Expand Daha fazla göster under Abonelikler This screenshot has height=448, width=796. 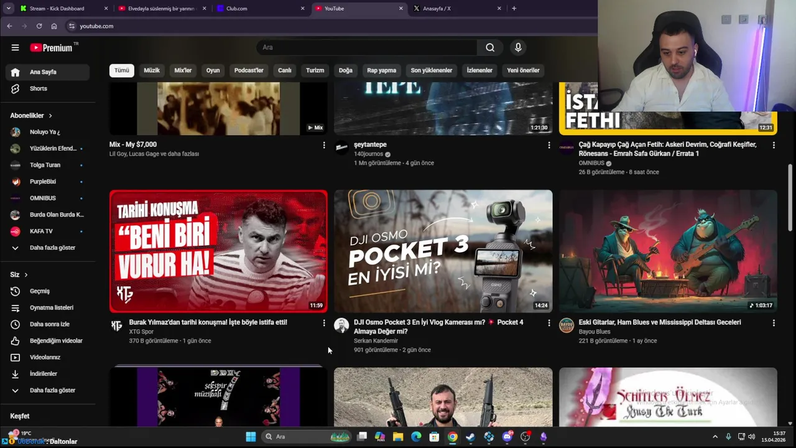[x=47, y=248]
